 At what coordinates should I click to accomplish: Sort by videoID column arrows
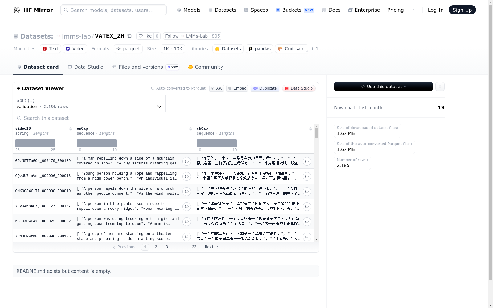tap(71, 129)
